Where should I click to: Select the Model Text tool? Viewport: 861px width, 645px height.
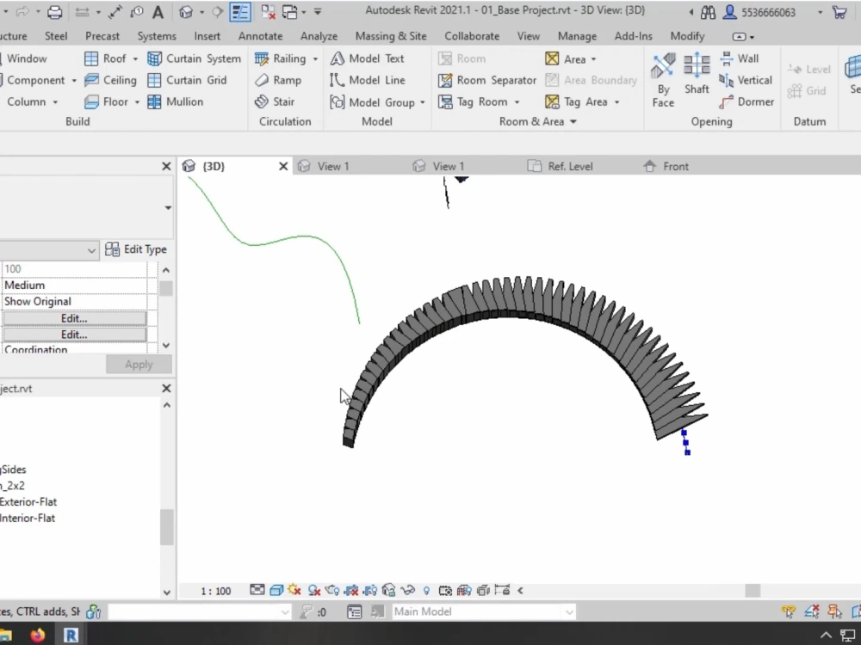[x=368, y=58]
